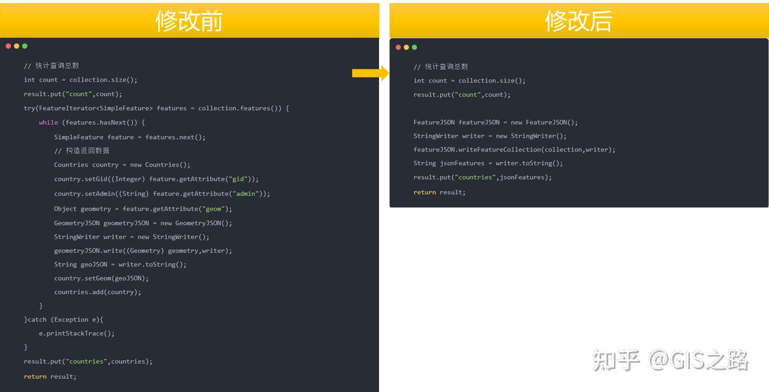Screen dimensions: 769x392
Task: Click the red close dot on left code window
Action: (x=8, y=46)
